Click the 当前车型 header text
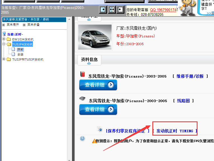Image resolution: width=214 pixels, height=161 pixels. 43,10
